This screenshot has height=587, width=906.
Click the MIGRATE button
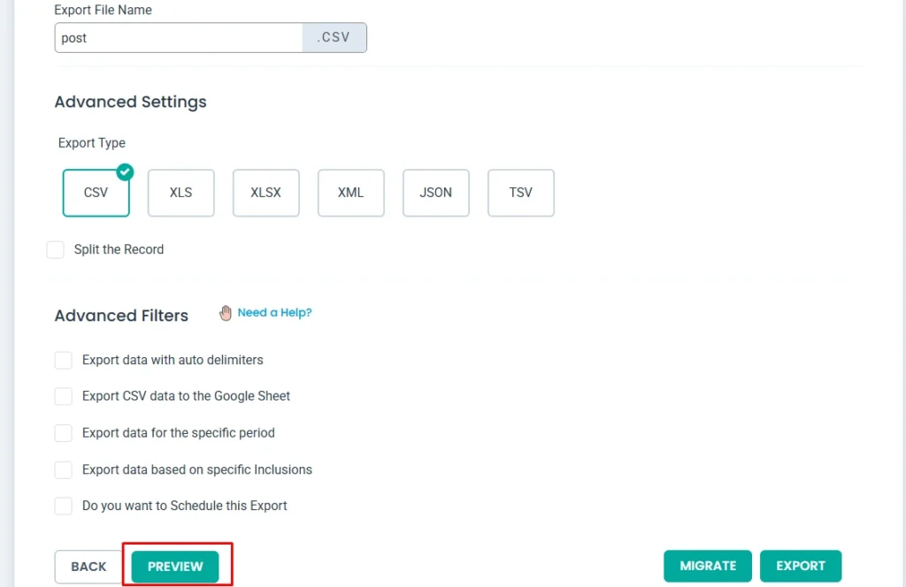(x=708, y=566)
